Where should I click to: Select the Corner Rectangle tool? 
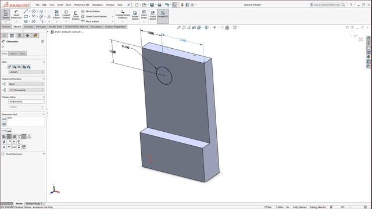[x=26, y=16]
